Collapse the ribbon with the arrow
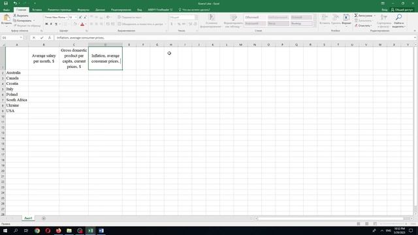Image resolution: width=418 pixels, height=235 pixels. 415,31
